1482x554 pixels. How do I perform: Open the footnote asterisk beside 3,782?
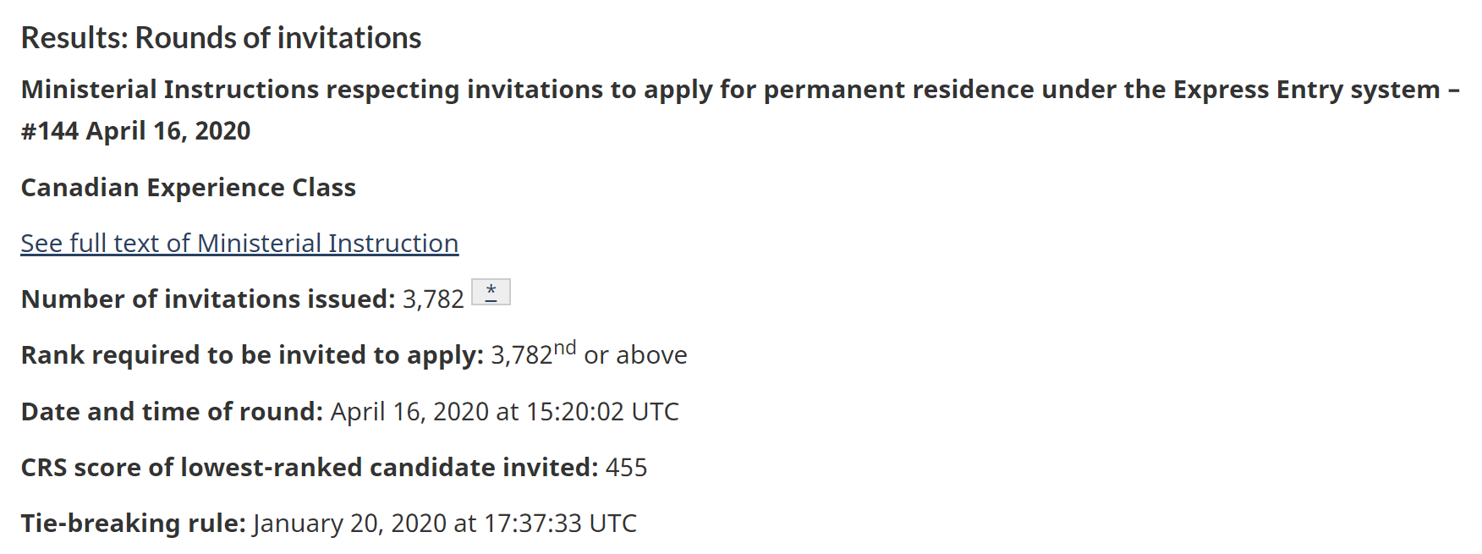(x=491, y=292)
